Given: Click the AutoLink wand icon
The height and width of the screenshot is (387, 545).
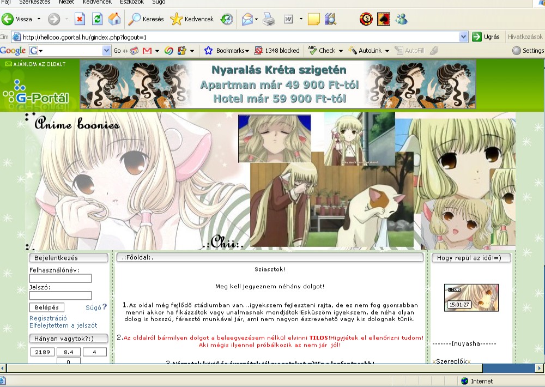Looking at the screenshot, I should pyautogui.click(x=353, y=51).
